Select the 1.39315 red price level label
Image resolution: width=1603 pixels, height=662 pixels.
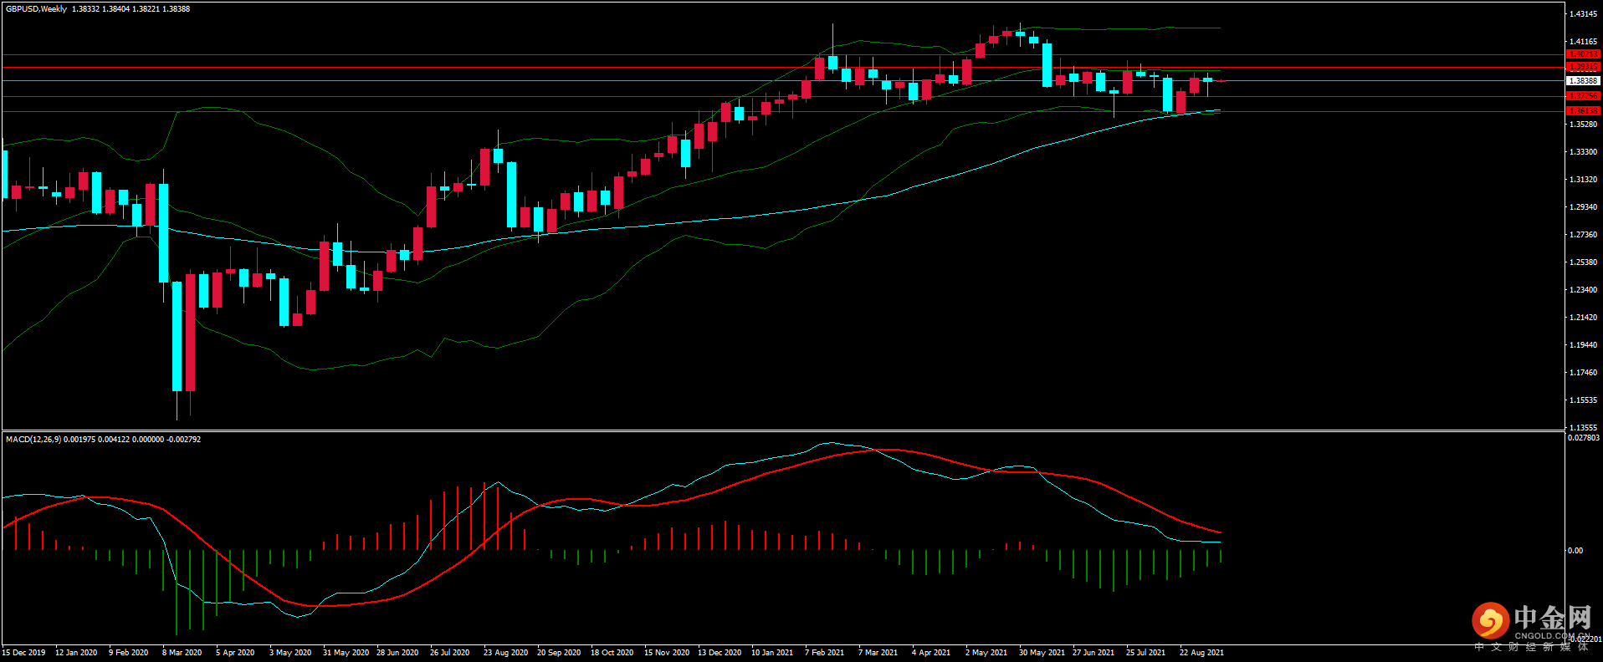[1583, 67]
